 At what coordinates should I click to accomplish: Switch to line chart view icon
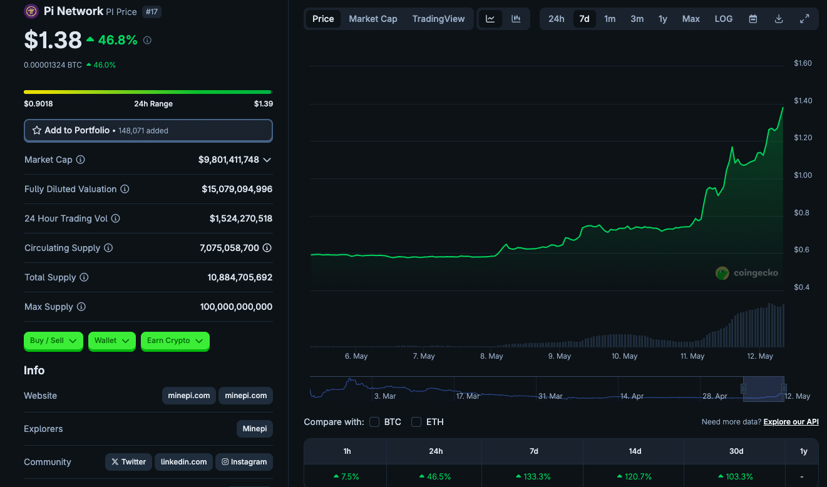click(490, 19)
